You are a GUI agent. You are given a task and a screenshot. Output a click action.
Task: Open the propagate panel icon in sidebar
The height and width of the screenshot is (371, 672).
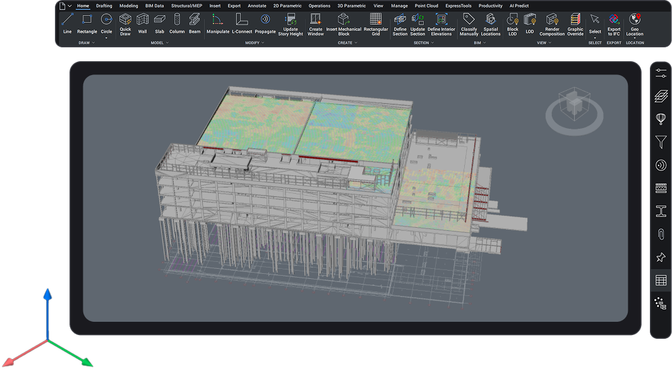coord(661,165)
